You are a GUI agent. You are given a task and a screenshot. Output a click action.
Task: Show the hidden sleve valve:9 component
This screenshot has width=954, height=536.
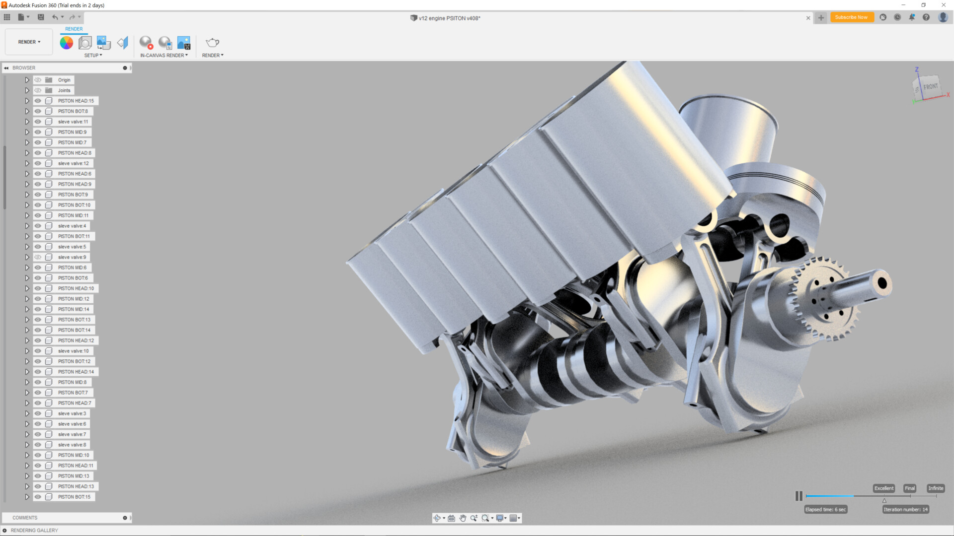38,257
